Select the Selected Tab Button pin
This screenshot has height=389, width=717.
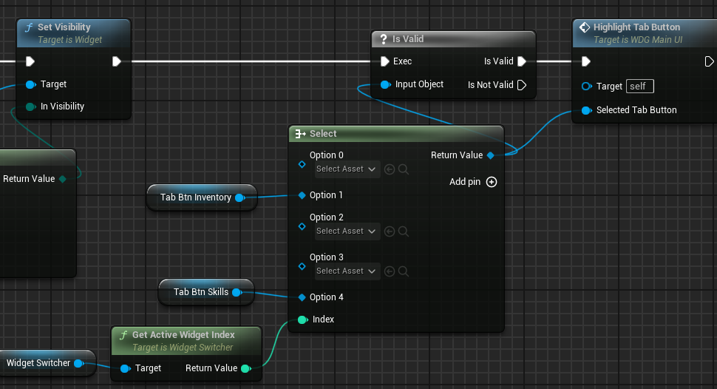pyautogui.click(x=587, y=110)
